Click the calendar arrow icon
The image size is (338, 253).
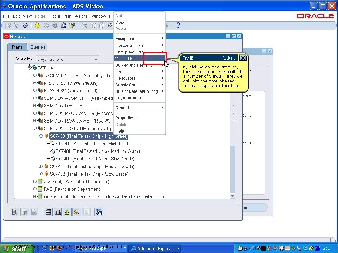99,212
